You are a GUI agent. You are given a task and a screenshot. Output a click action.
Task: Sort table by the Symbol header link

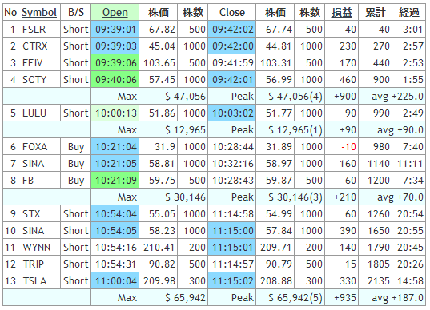[x=39, y=12]
